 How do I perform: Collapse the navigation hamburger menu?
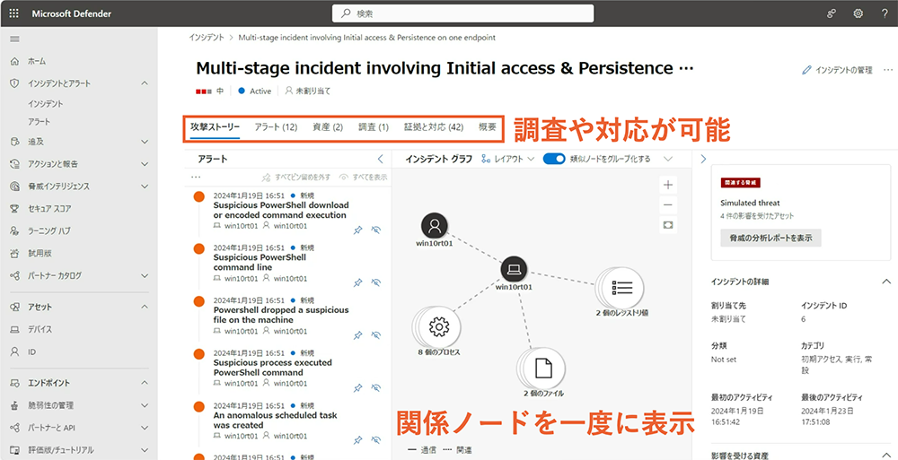[x=15, y=39]
